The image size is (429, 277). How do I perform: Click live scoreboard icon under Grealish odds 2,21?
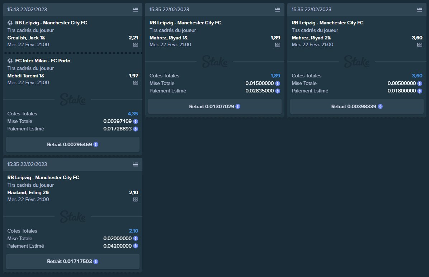tap(136, 45)
